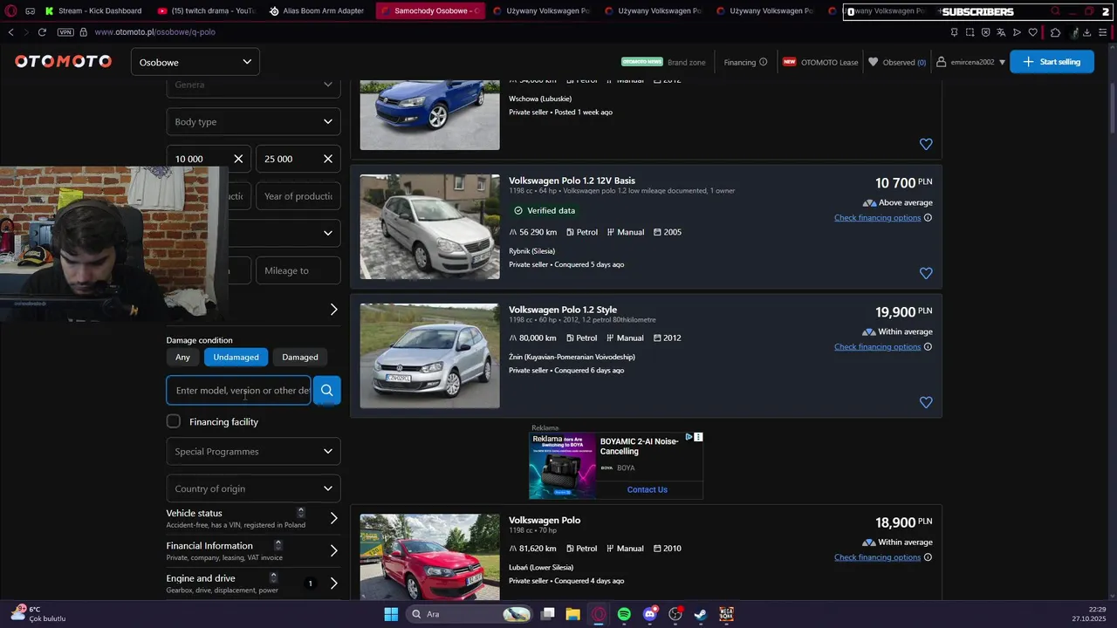This screenshot has width=1117, height=628.
Task: Open the weather widget on taskbar
Action: coord(38,614)
